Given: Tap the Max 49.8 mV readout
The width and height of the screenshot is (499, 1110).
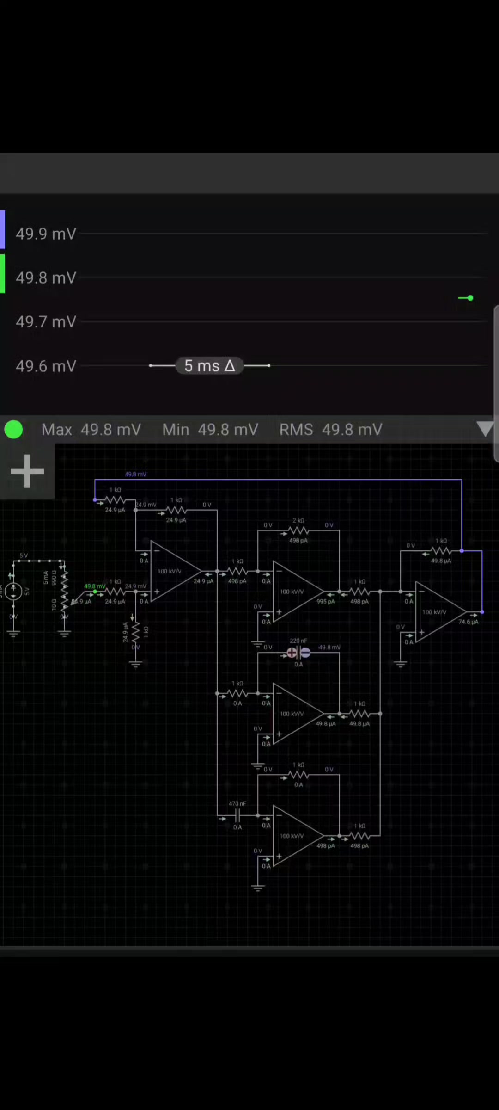Looking at the screenshot, I should (x=91, y=430).
